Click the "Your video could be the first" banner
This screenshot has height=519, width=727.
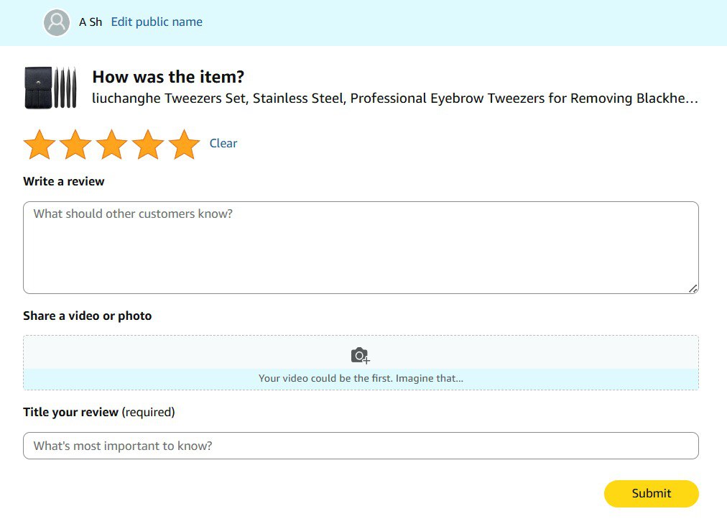(x=361, y=378)
